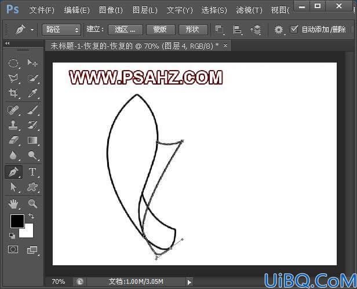The height and width of the screenshot is (289, 357).
Task: Open the Path mode dropdown
Action: 61,30
